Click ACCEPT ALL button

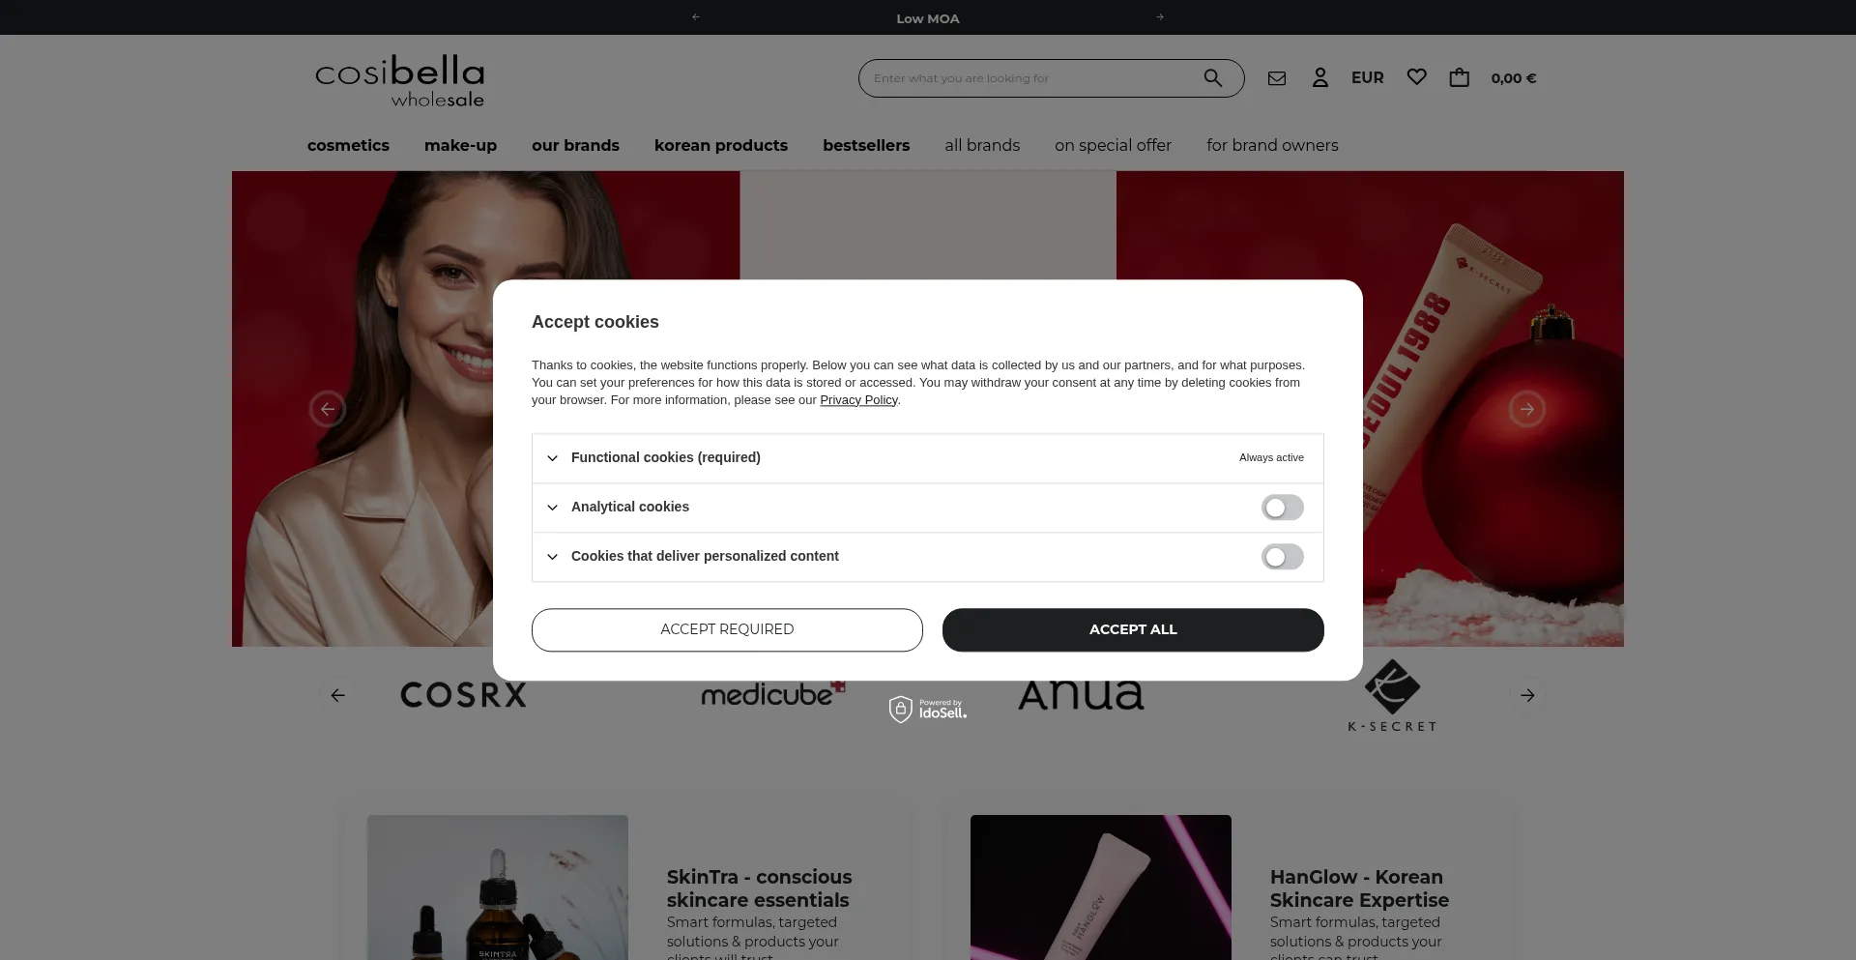point(1133,629)
